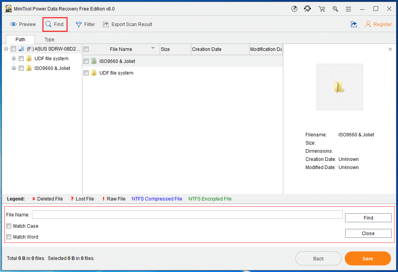This screenshot has width=398, height=272.
Task: Enable the Match Word option
Action: coord(9,237)
